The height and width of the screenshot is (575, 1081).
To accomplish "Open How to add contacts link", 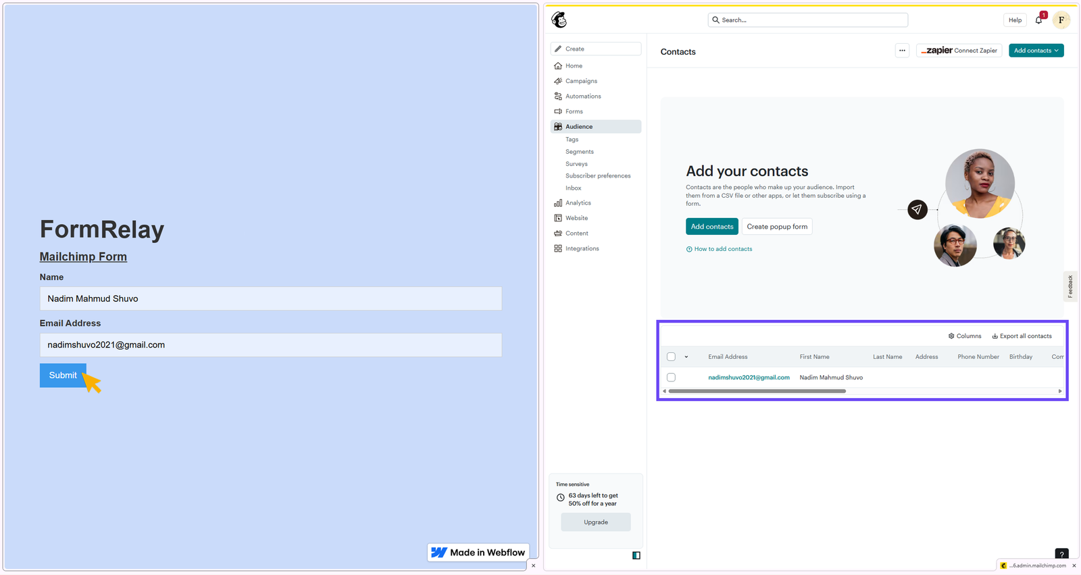I will pos(719,249).
